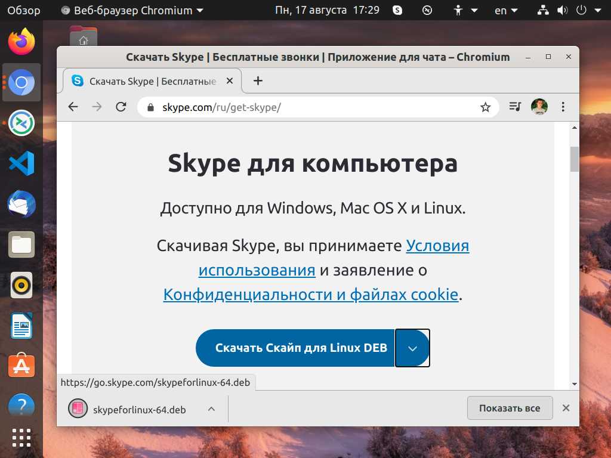
Task: Open Ubuntu Software from the dock
Action: pyautogui.click(x=21, y=366)
